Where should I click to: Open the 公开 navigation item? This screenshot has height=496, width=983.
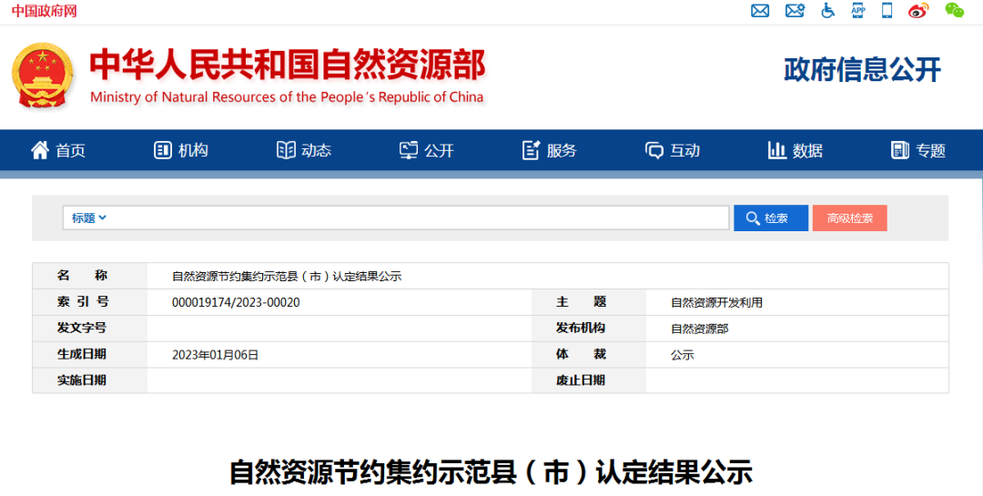tap(427, 150)
